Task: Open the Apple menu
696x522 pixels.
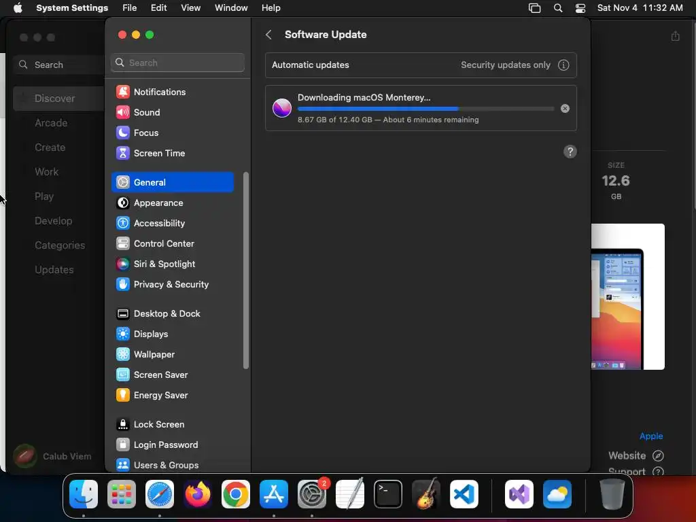Action: pos(18,8)
